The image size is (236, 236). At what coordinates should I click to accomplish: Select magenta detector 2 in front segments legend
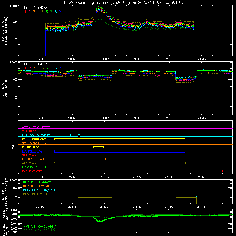(x=30, y=12)
